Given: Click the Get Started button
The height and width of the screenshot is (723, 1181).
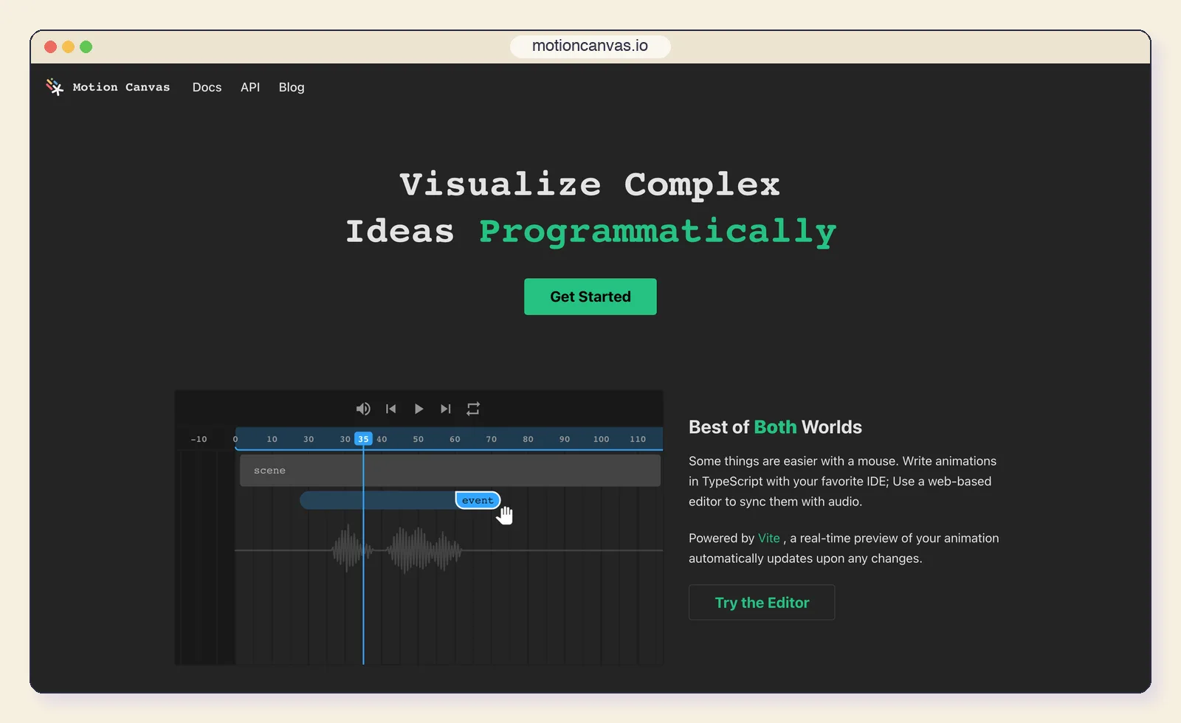Looking at the screenshot, I should 590,297.
